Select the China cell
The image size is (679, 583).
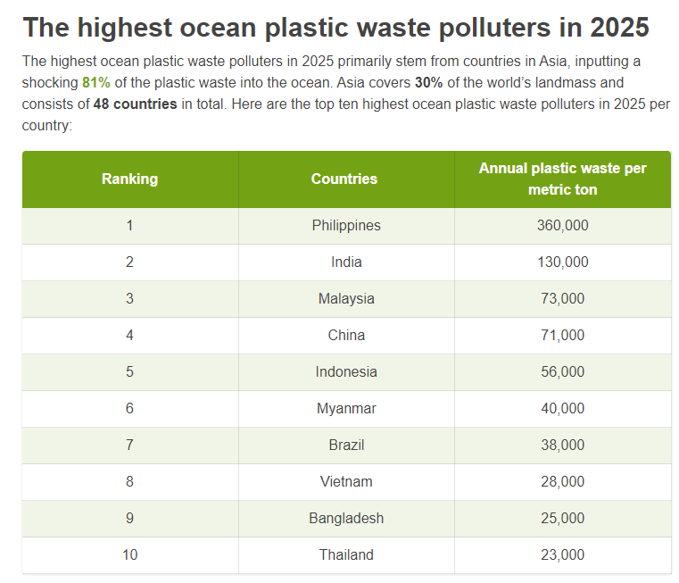tap(346, 336)
